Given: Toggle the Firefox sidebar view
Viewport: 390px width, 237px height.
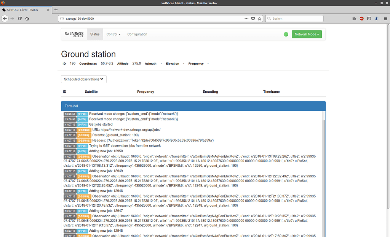Looking at the screenshot, I should [369, 18].
